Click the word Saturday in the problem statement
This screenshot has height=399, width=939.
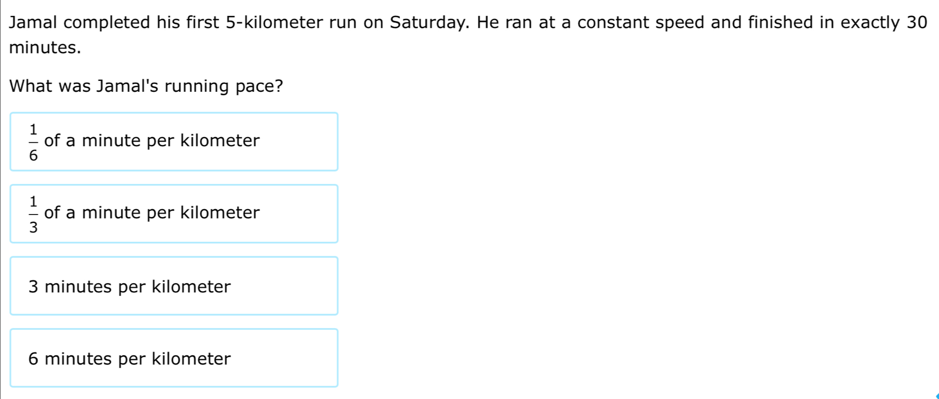429,23
